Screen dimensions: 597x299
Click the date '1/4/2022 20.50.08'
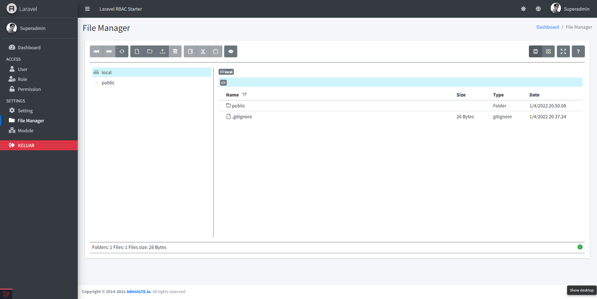coord(548,106)
